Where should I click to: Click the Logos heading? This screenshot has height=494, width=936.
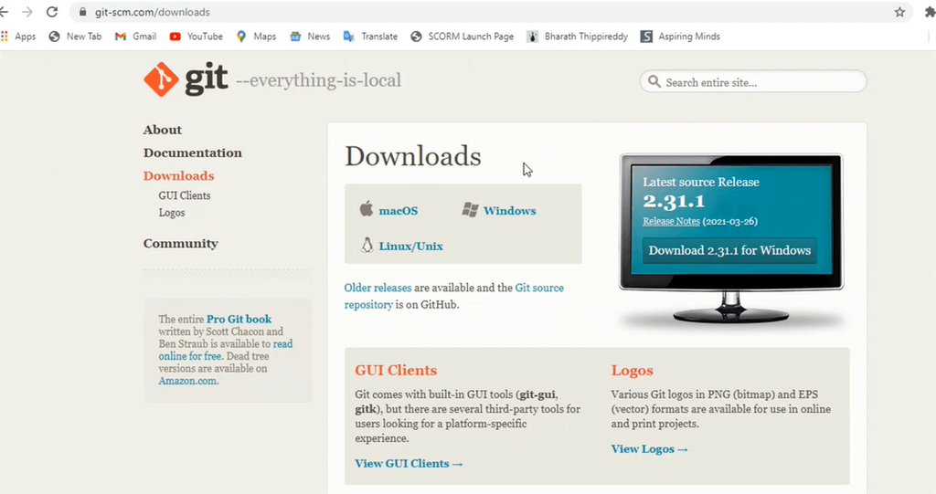633,371
